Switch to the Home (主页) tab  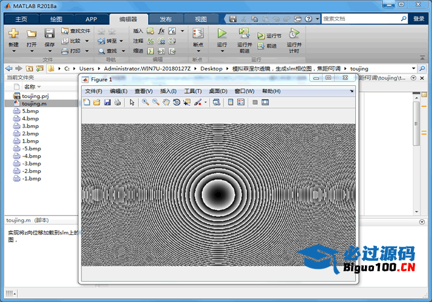(x=21, y=19)
